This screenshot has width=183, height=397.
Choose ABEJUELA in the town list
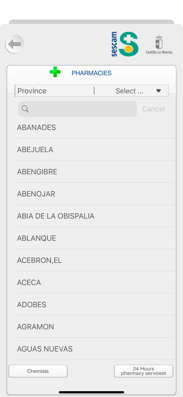point(35,150)
